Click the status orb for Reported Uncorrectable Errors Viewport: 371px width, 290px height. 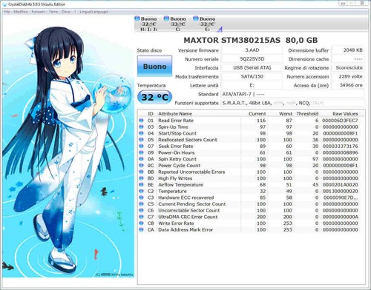click(x=141, y=172)
